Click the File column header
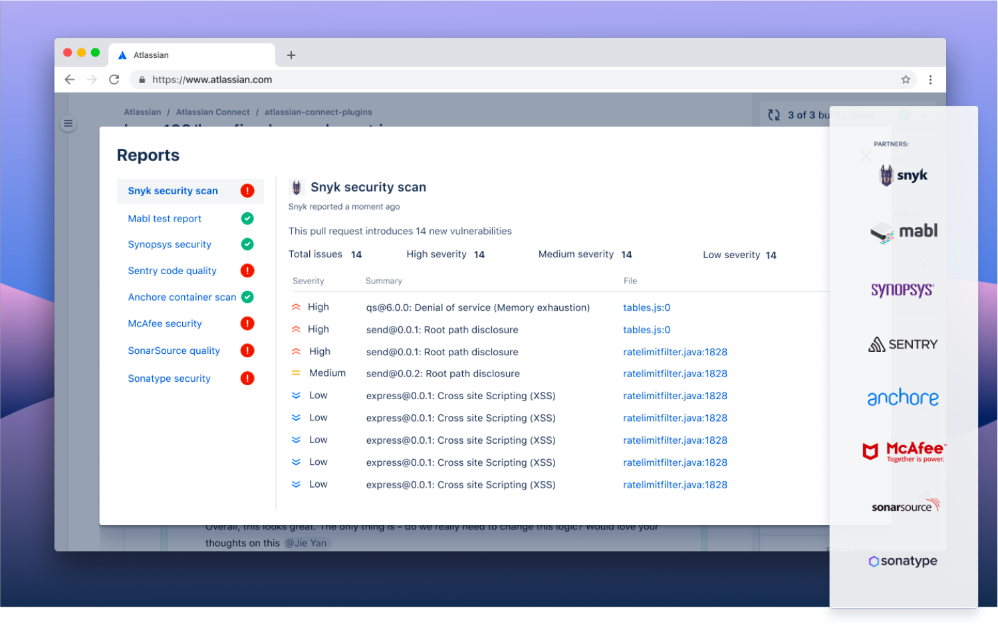 630,281
